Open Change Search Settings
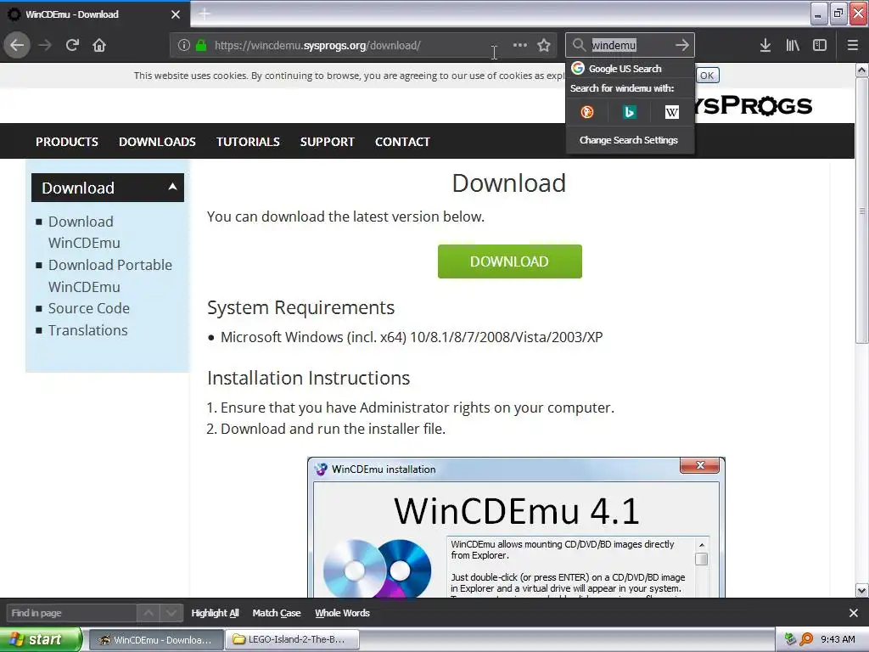869x652 pixels. [629, 140]
